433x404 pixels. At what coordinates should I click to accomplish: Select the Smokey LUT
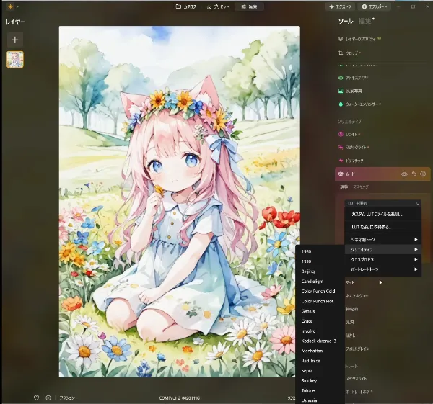click(x=320, y=380)
